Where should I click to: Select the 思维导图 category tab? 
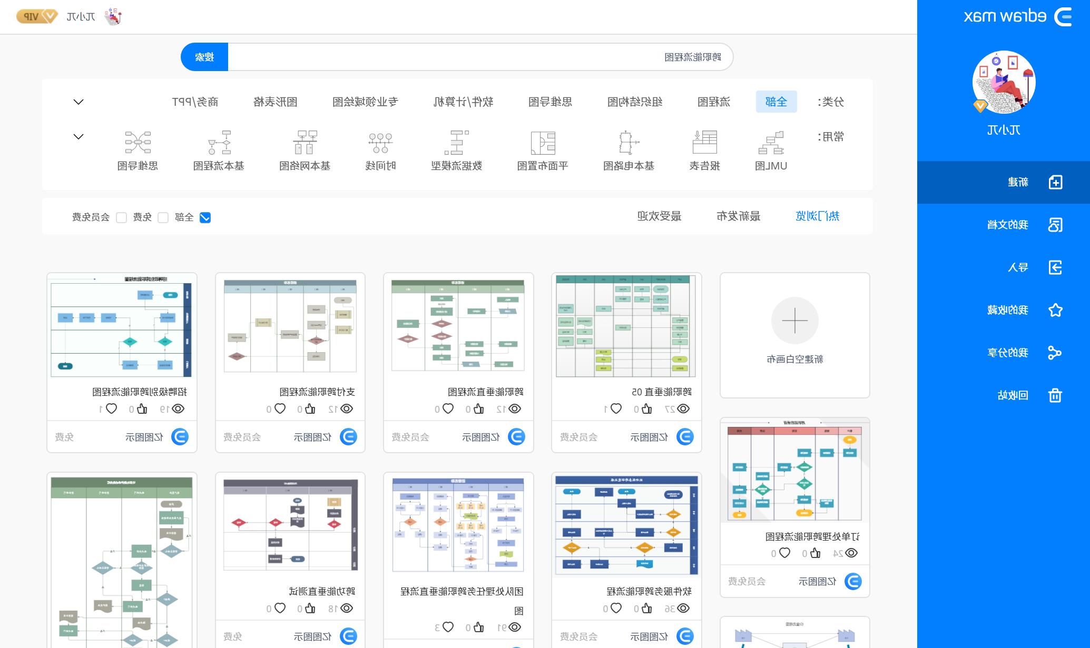(x=551, y=102)
